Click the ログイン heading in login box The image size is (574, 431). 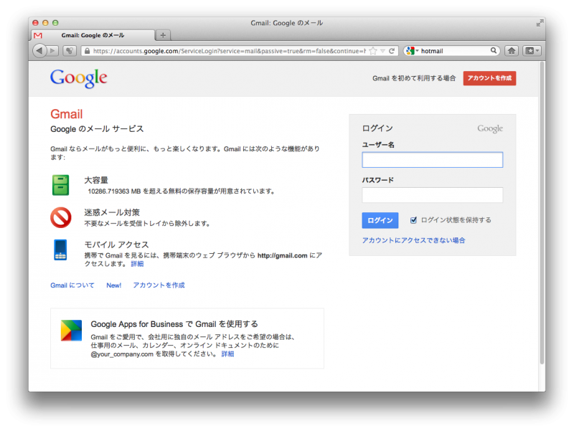[377, 128]
